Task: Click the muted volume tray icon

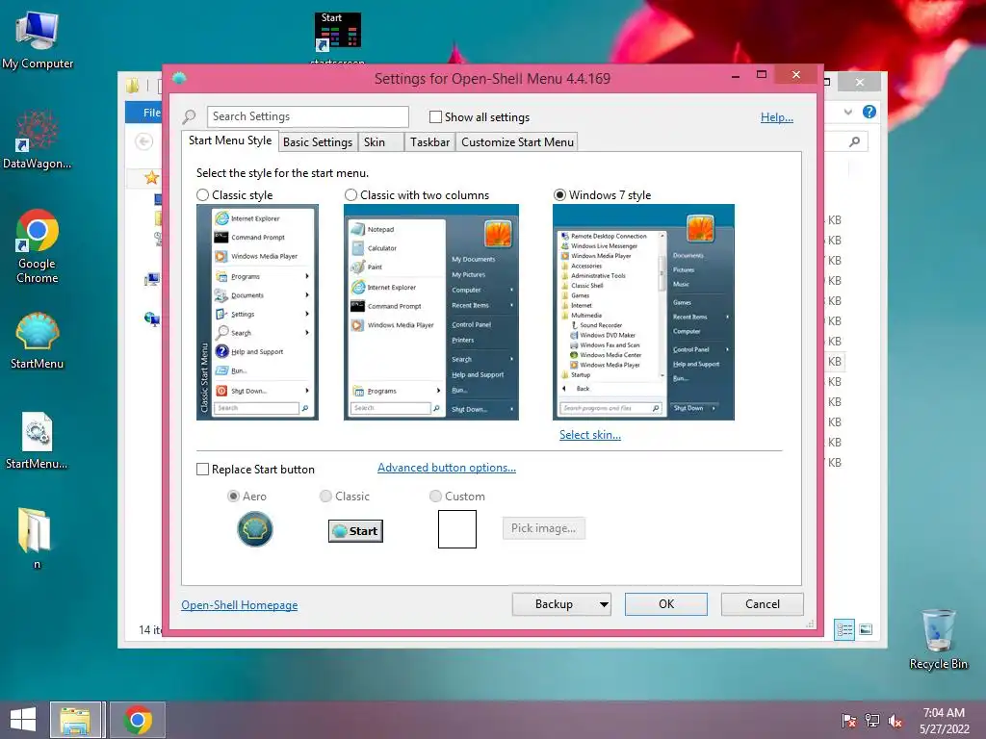Action: pyautogui.click(x=895, y=720)
